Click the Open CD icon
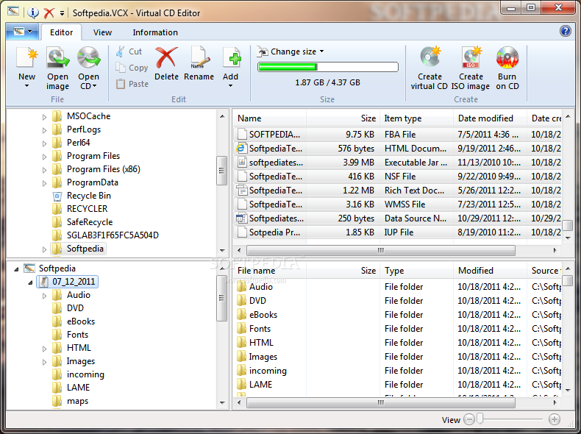The height and width of the screenshot is (434, 581). tap(88, 58)
